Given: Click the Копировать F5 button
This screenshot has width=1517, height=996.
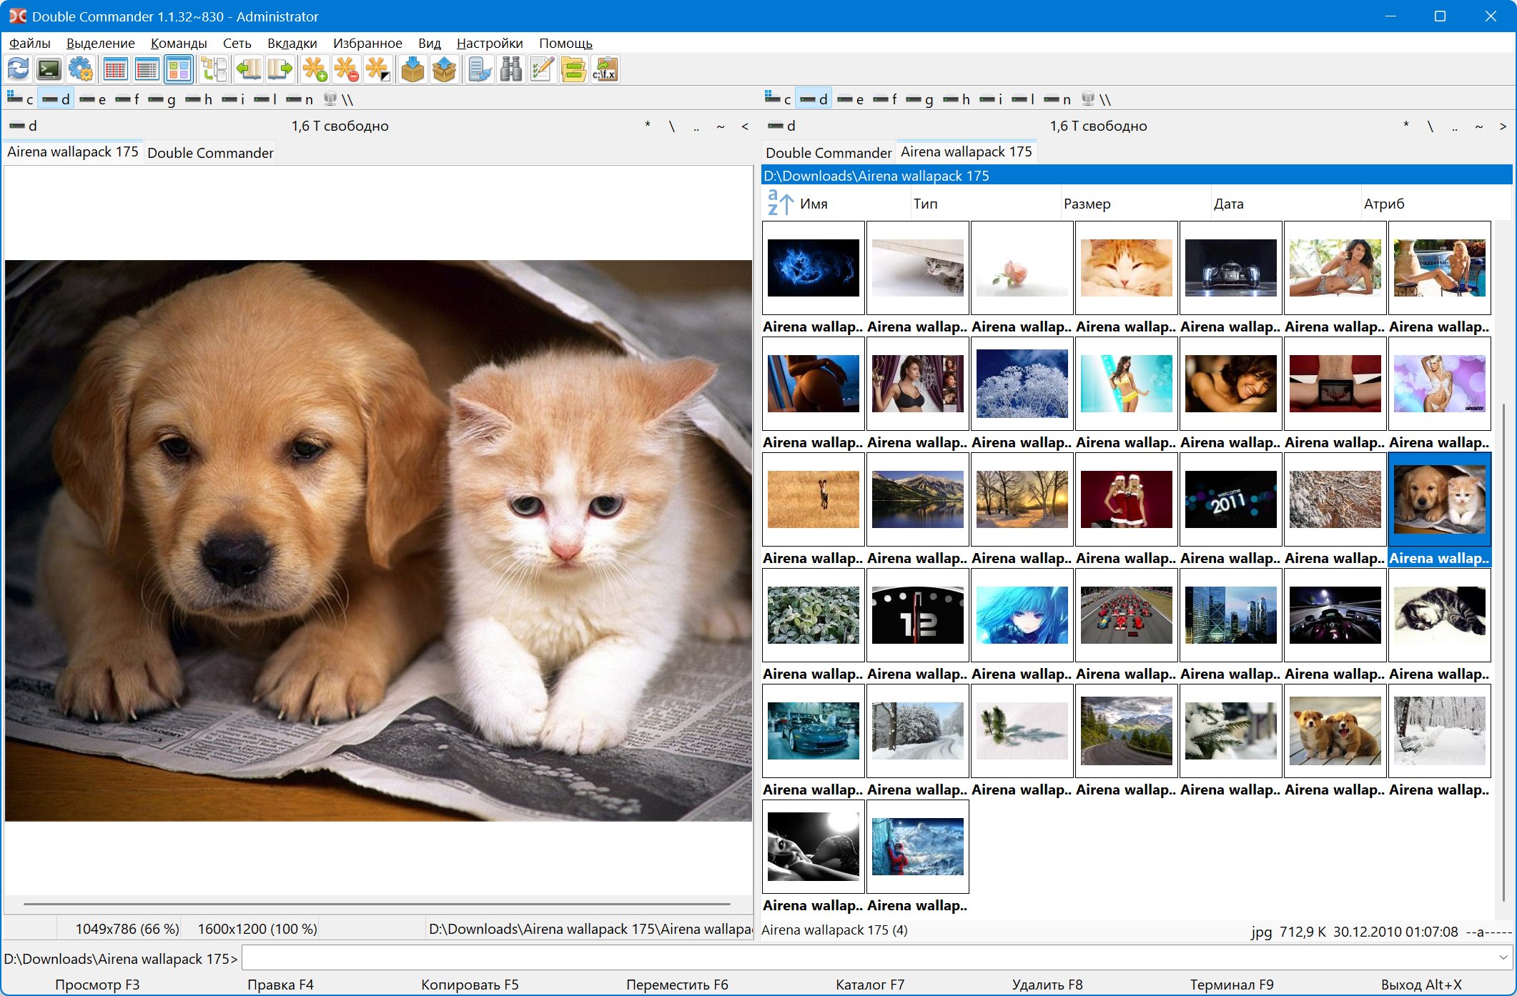Looking at the screenshot, I should (470, 985).
